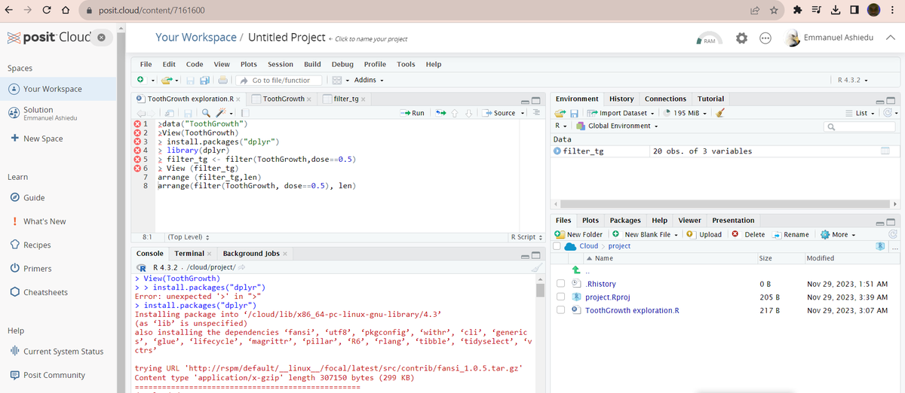Switch to the filter_tg editor tab
Screen dimensions: 905x393
pos(345,99)
